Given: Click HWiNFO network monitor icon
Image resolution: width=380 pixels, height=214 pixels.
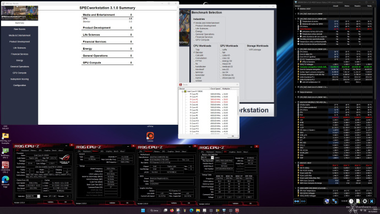Looking at the screenshot, I should [x=327, y=201].
